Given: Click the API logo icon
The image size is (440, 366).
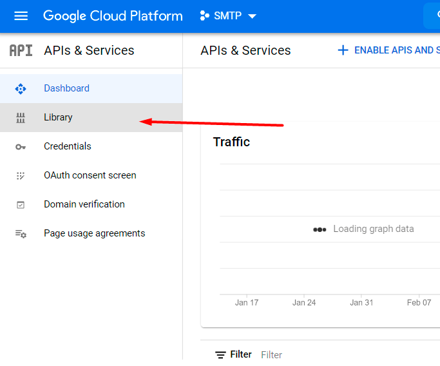Looking at the screenshot, I should (x=21, y=50).
